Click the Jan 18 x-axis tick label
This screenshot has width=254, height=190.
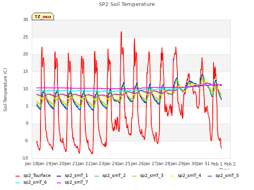tap(31, 163)
